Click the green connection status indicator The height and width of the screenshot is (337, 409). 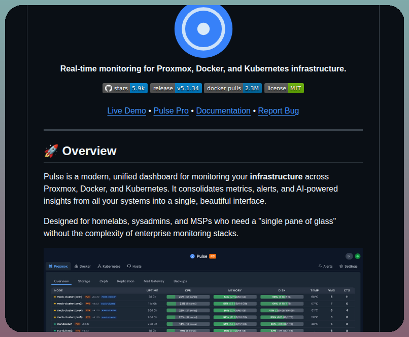click(x=358, y=256)
